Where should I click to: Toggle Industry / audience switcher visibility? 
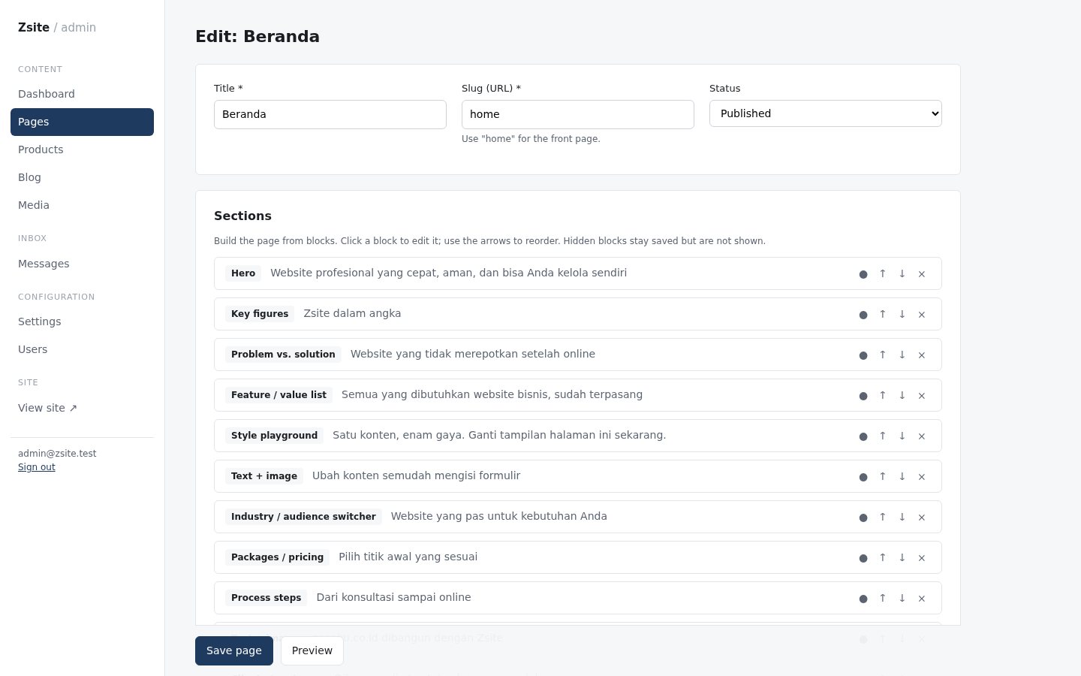click(x=863, y=517)
